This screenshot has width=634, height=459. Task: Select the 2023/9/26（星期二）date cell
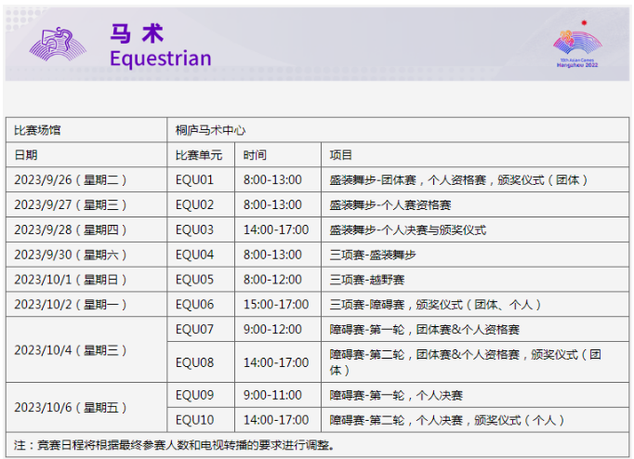coord(71,179)
